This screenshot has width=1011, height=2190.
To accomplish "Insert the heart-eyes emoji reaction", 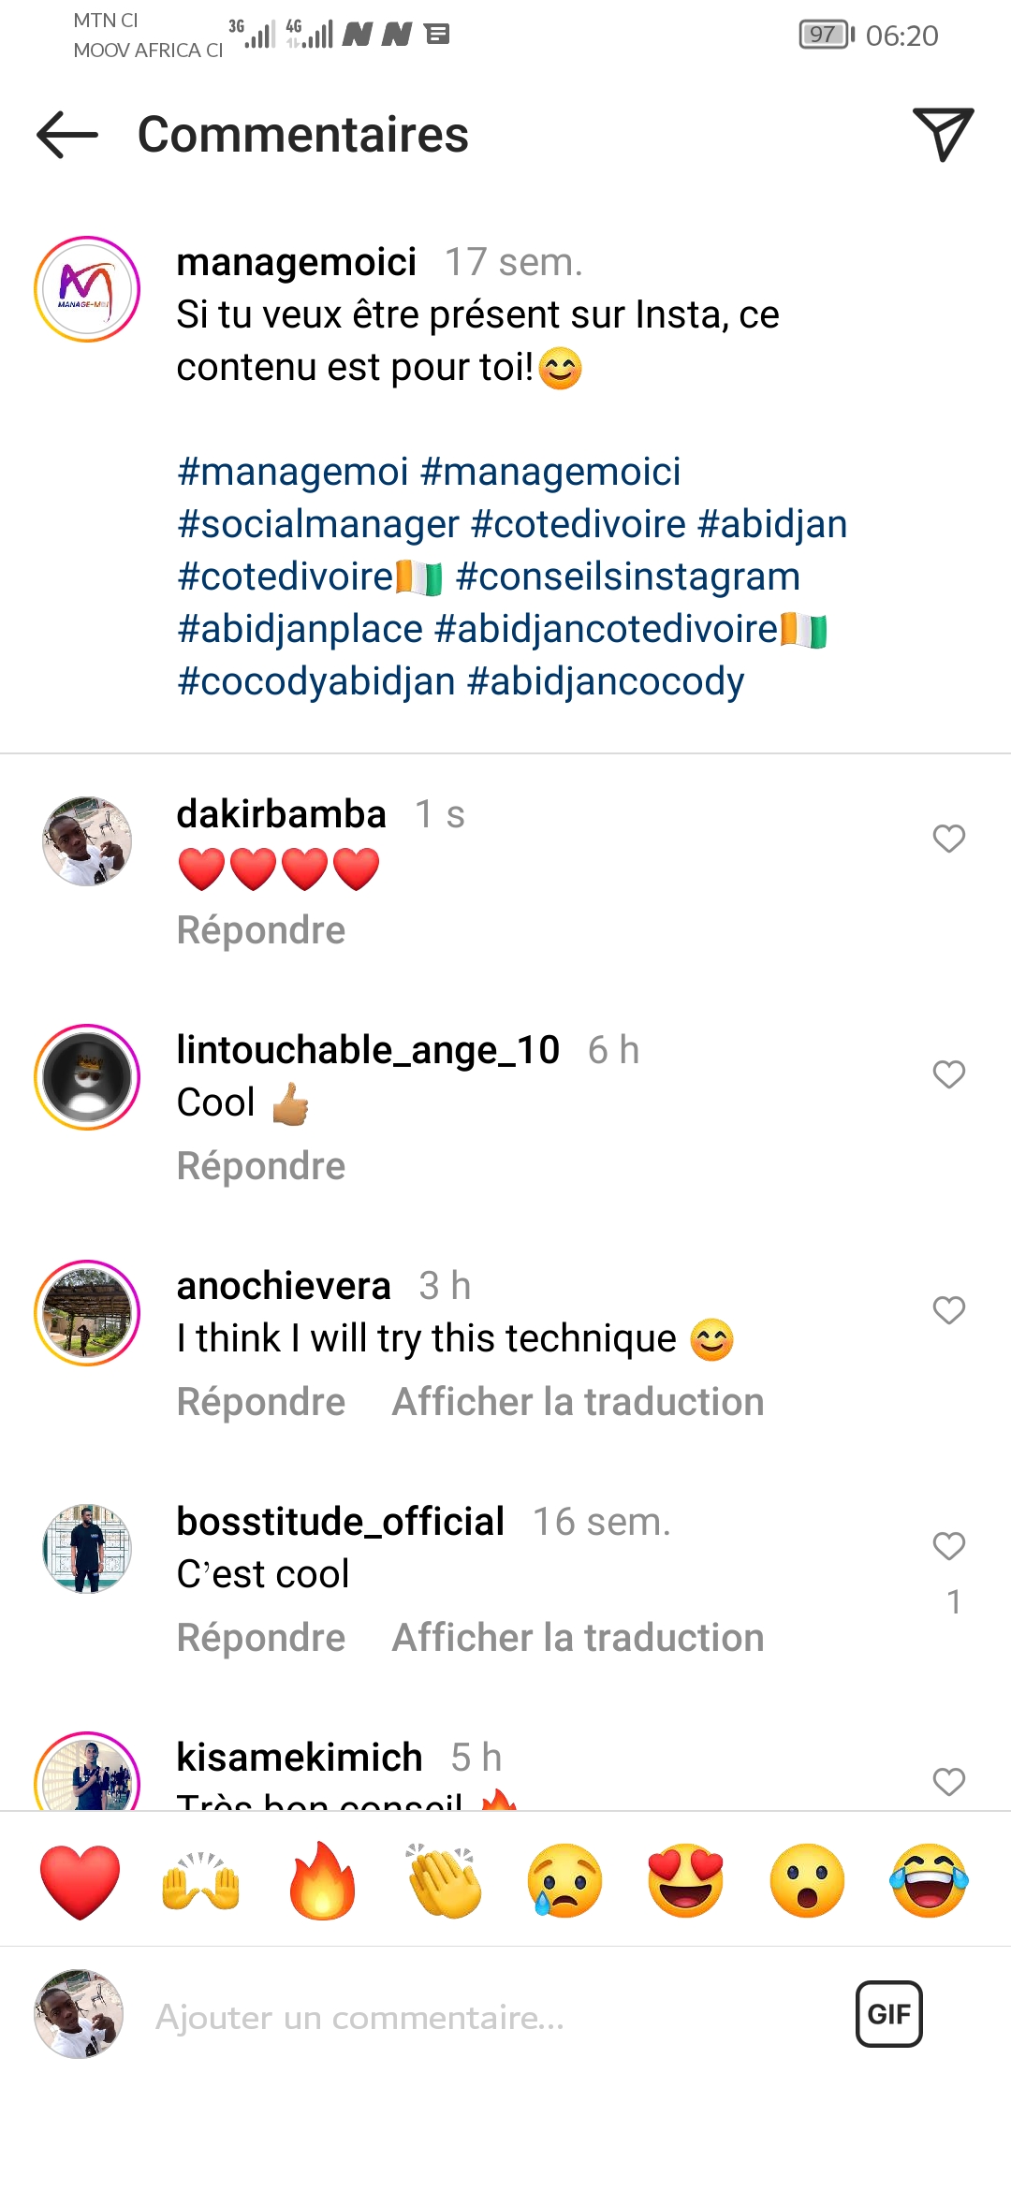I will click(686, 1881).
